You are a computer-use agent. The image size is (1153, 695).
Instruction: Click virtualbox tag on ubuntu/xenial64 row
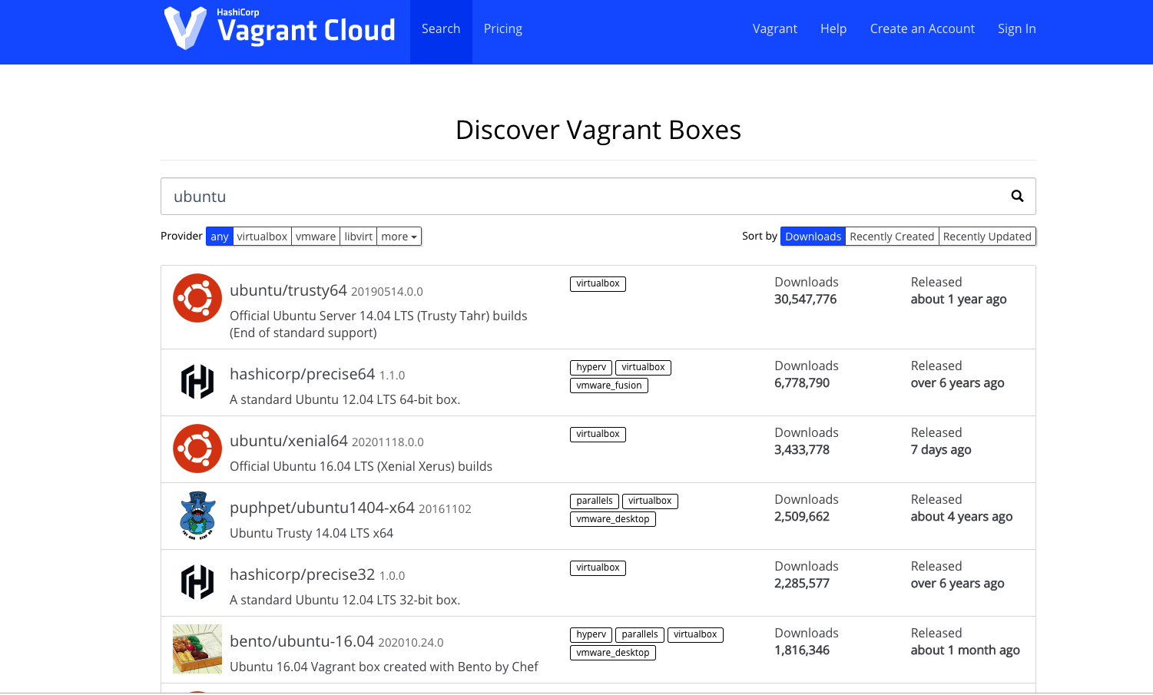[598, 435]
